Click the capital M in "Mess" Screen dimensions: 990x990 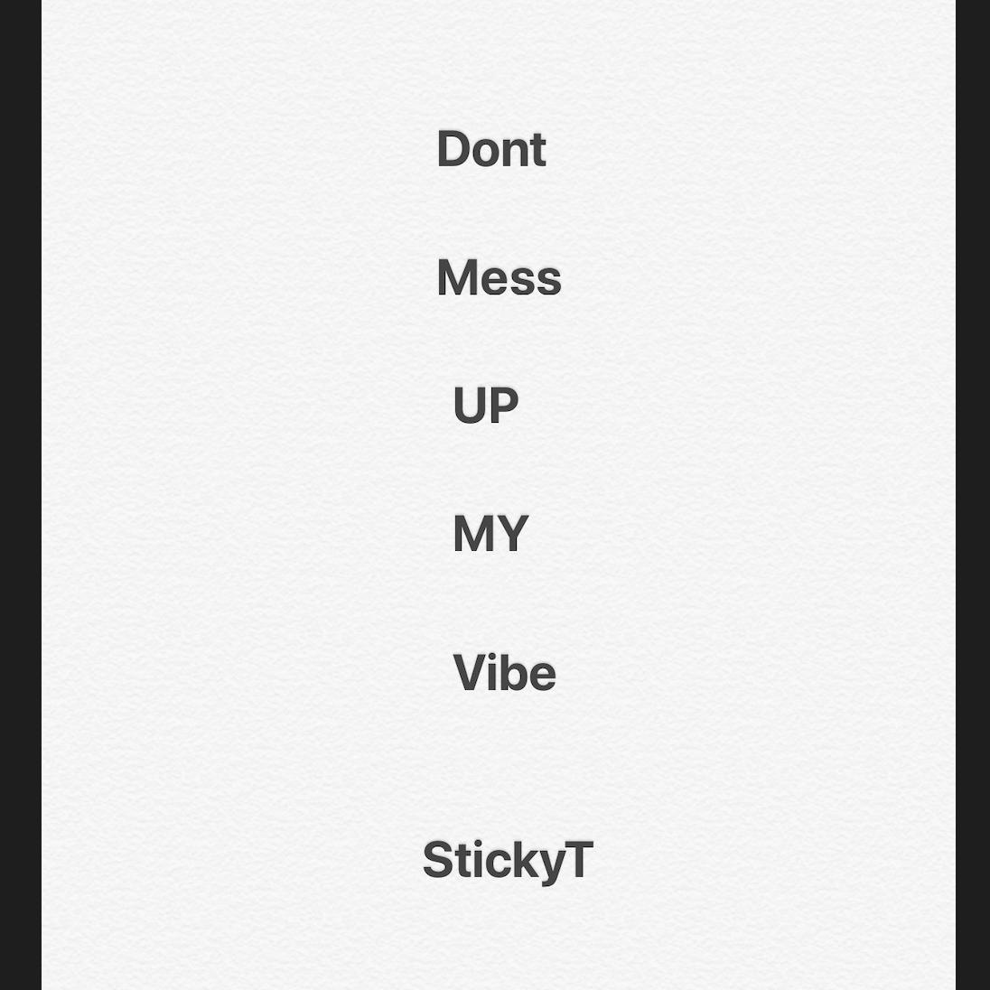[457, 277]
